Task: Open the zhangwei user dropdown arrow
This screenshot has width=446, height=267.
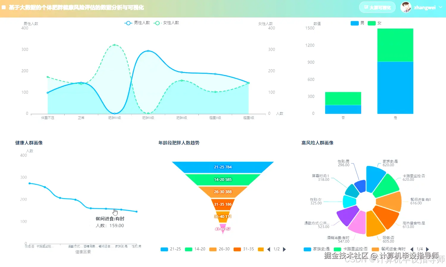Action: [x=441, y=7]
